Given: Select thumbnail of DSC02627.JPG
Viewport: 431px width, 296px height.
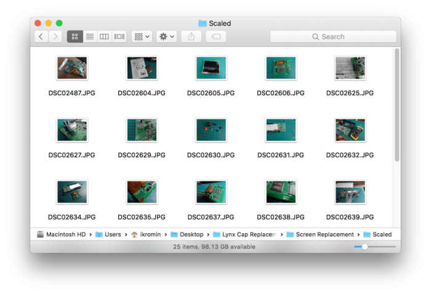Looking at the screenshot, I should pos(72,130).
